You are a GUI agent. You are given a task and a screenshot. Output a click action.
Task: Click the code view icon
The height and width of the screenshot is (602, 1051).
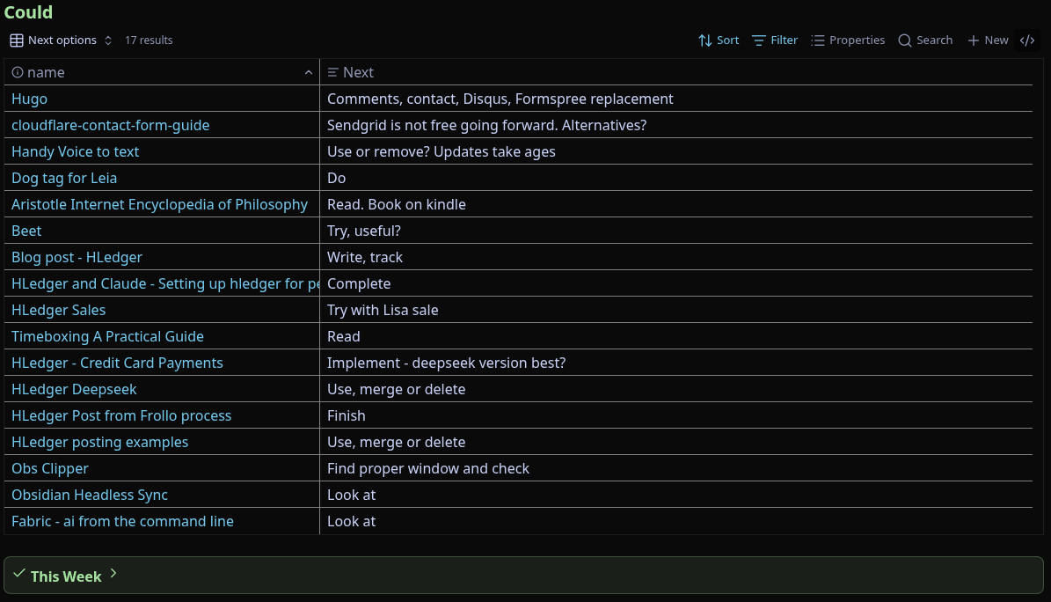coord(1027,40)
